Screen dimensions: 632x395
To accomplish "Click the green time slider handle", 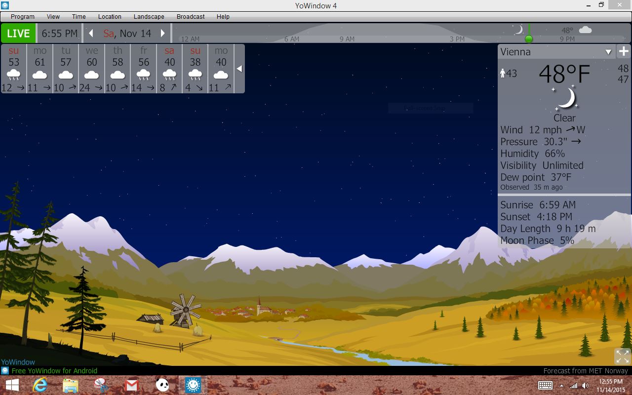I will point(529,39).
